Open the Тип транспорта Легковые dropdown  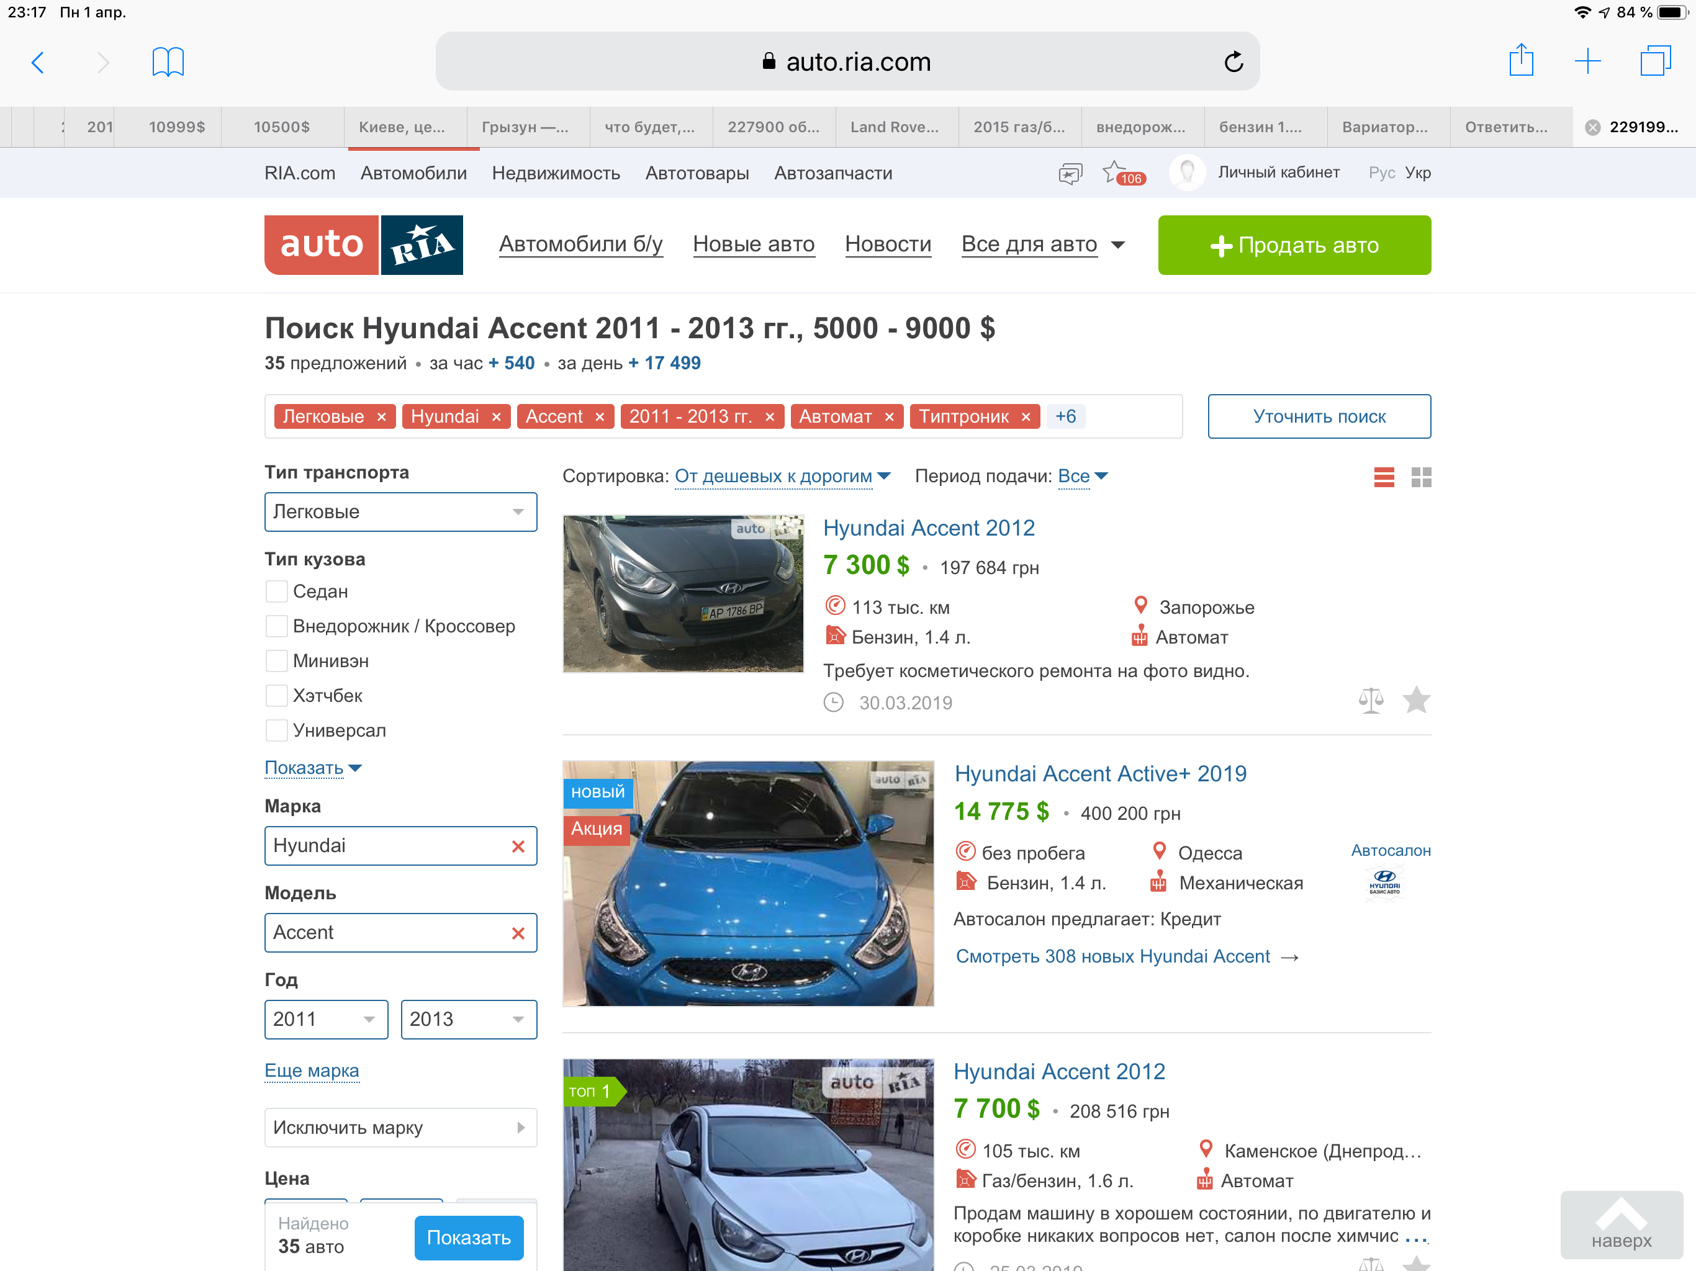[400, 512]
